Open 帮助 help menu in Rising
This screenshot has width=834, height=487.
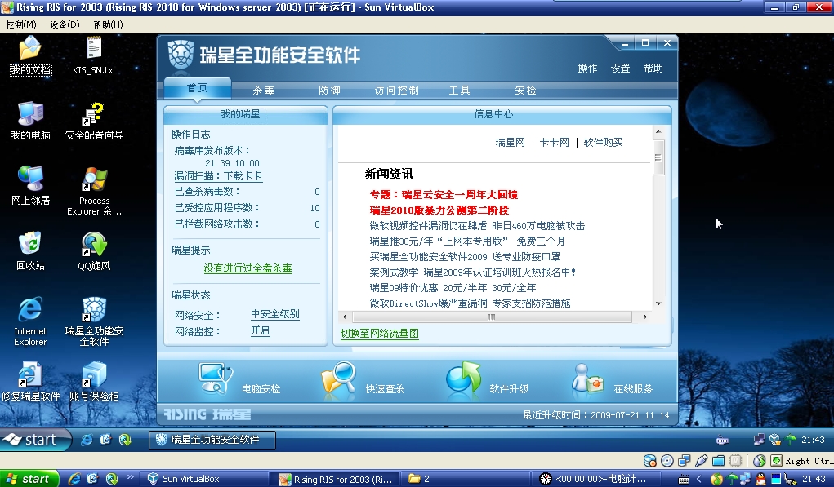click(x=653, y=69)
